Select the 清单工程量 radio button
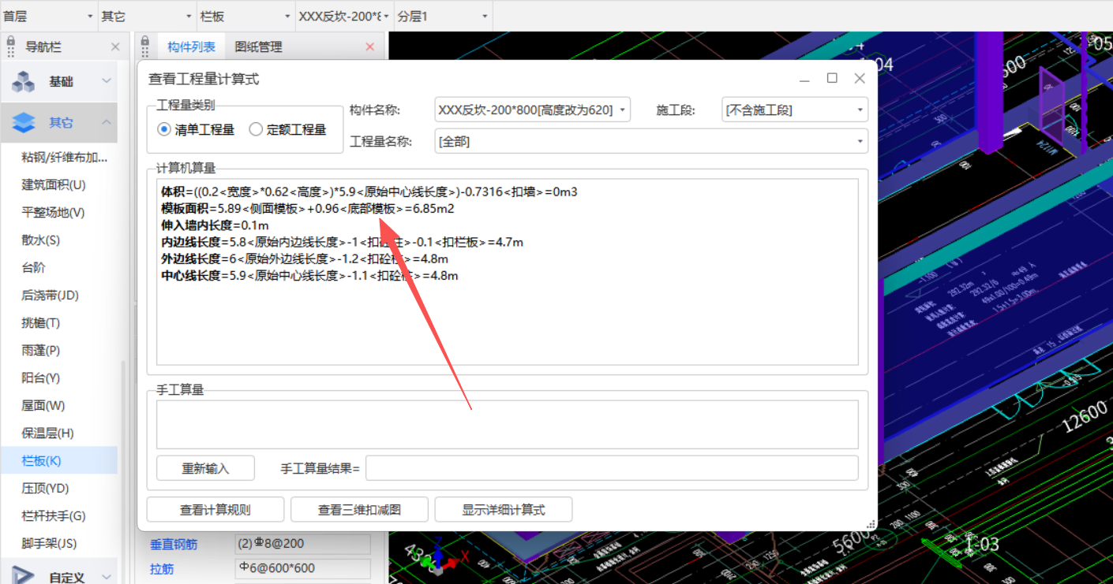 tap(165, 129)
